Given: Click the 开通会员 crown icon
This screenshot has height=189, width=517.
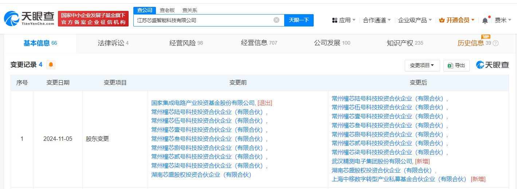Looking at the screenshot, I should pyautogui.click(x=442, y=20).
